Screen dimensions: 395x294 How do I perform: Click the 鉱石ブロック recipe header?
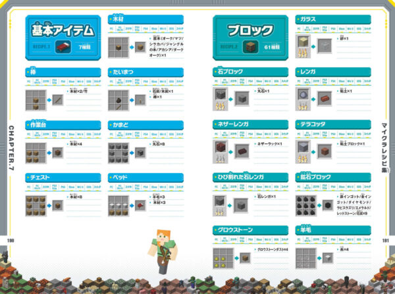333,178
